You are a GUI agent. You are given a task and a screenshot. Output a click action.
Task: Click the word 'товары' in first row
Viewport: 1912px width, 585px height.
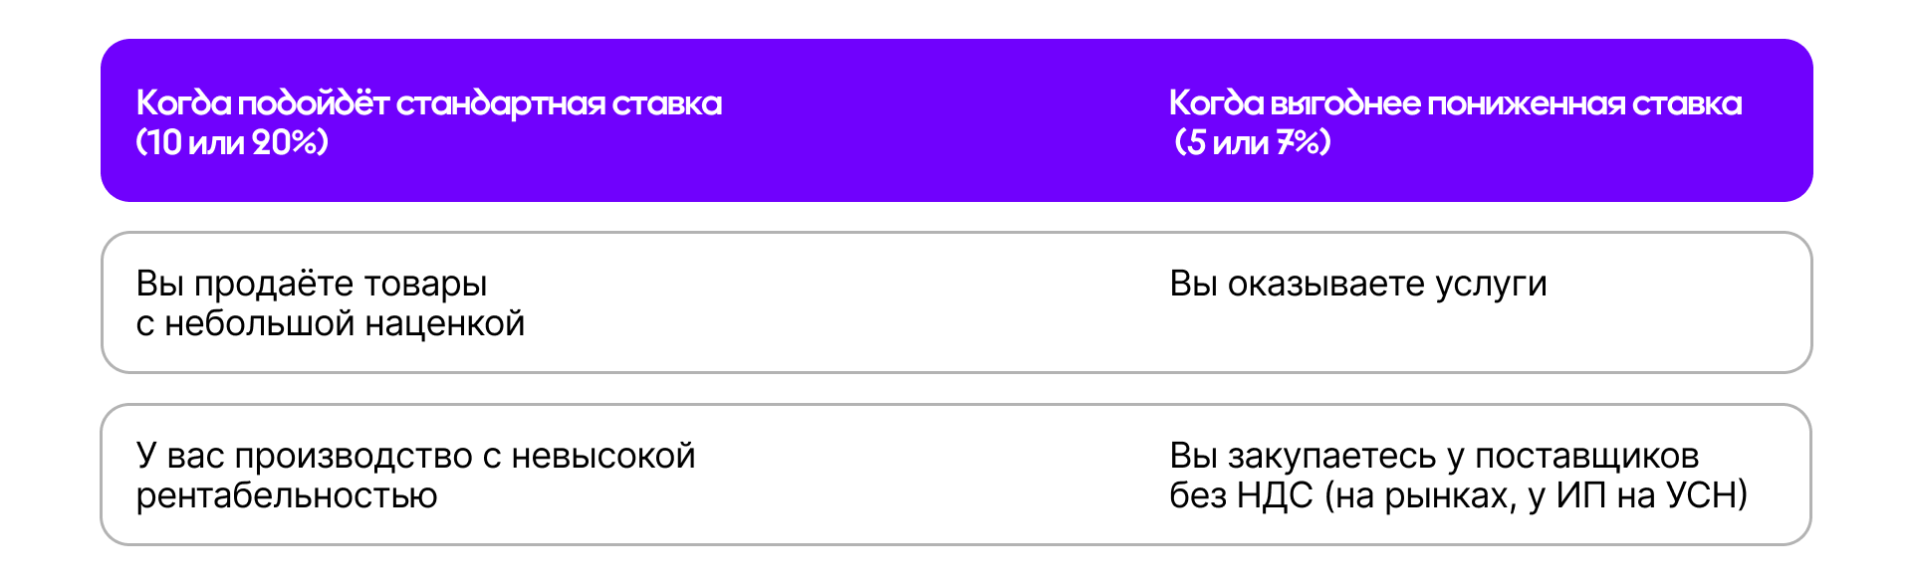click(425, 287)
